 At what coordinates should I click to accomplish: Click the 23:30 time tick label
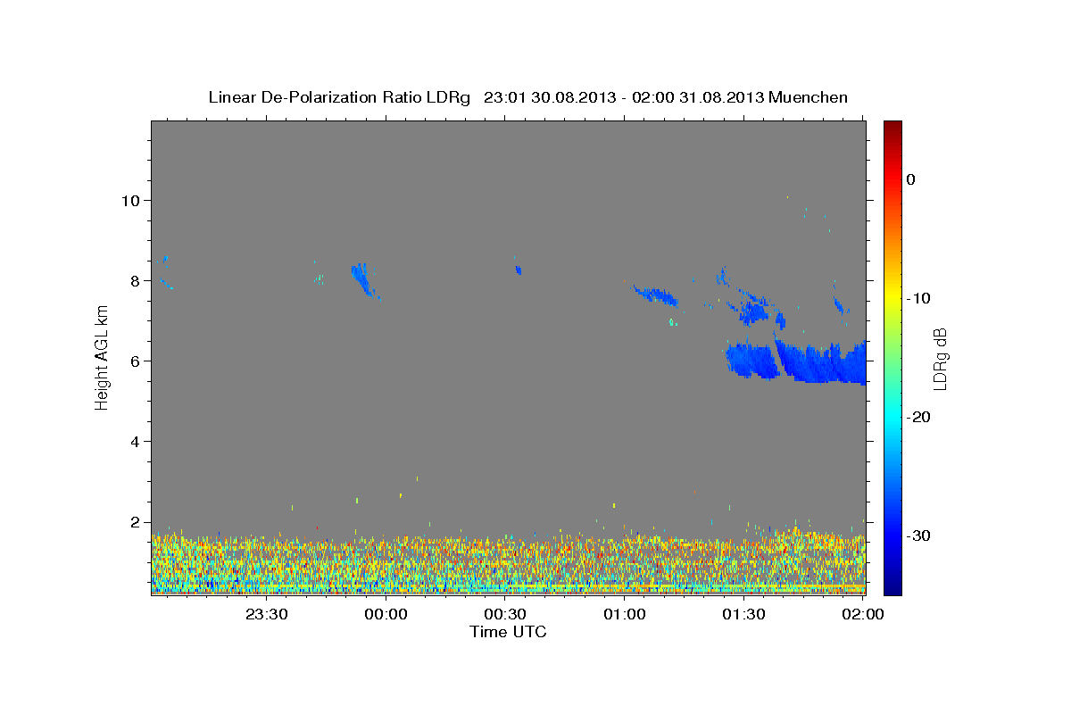click(266, 614)
